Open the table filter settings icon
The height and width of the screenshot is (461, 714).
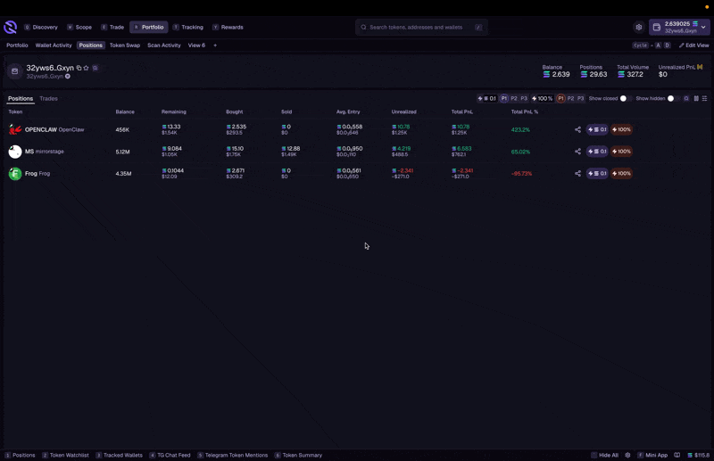pyautogui.click(x=704, y=98)
